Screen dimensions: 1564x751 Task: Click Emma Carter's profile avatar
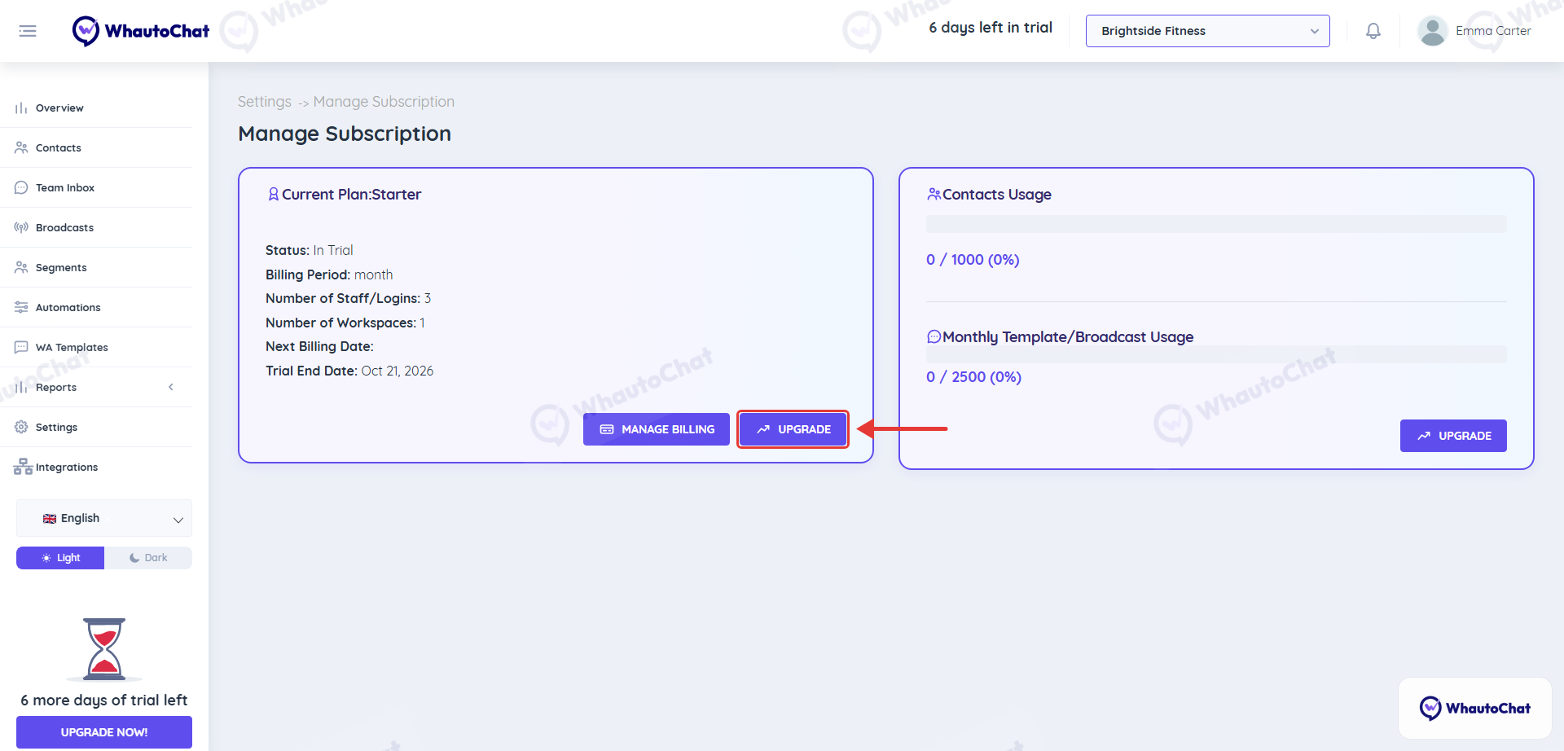click(1433, 31)
